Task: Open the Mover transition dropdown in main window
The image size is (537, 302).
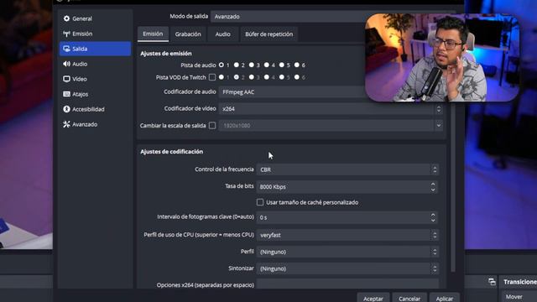Action: coord(519,296)
